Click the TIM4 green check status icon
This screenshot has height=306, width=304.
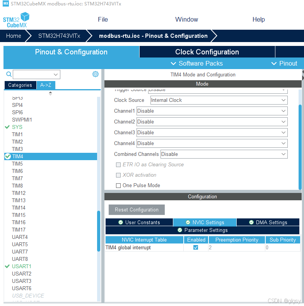pyautogui.click(x=8, y=157)
